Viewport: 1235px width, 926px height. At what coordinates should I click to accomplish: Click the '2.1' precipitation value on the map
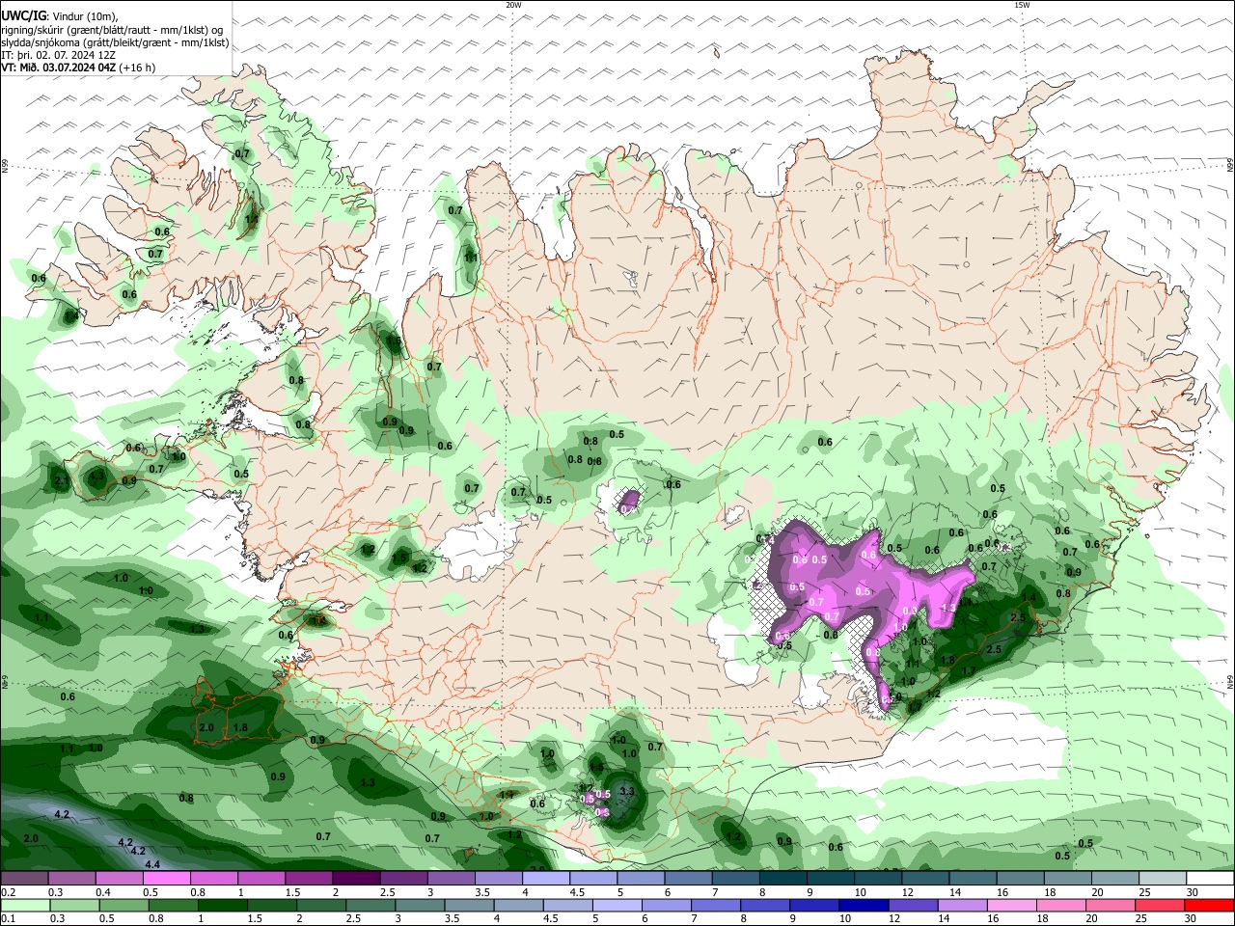[x=63, y=480]
